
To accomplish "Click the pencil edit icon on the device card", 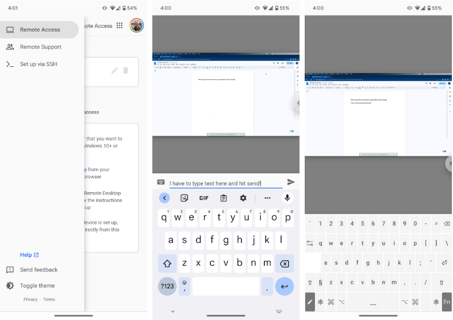I will tap(115, 70).
